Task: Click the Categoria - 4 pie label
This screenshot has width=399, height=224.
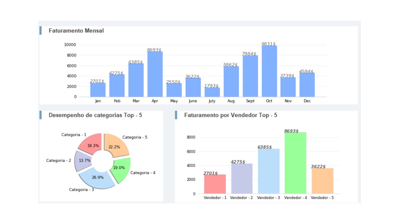Action: [x=143, y=173]
